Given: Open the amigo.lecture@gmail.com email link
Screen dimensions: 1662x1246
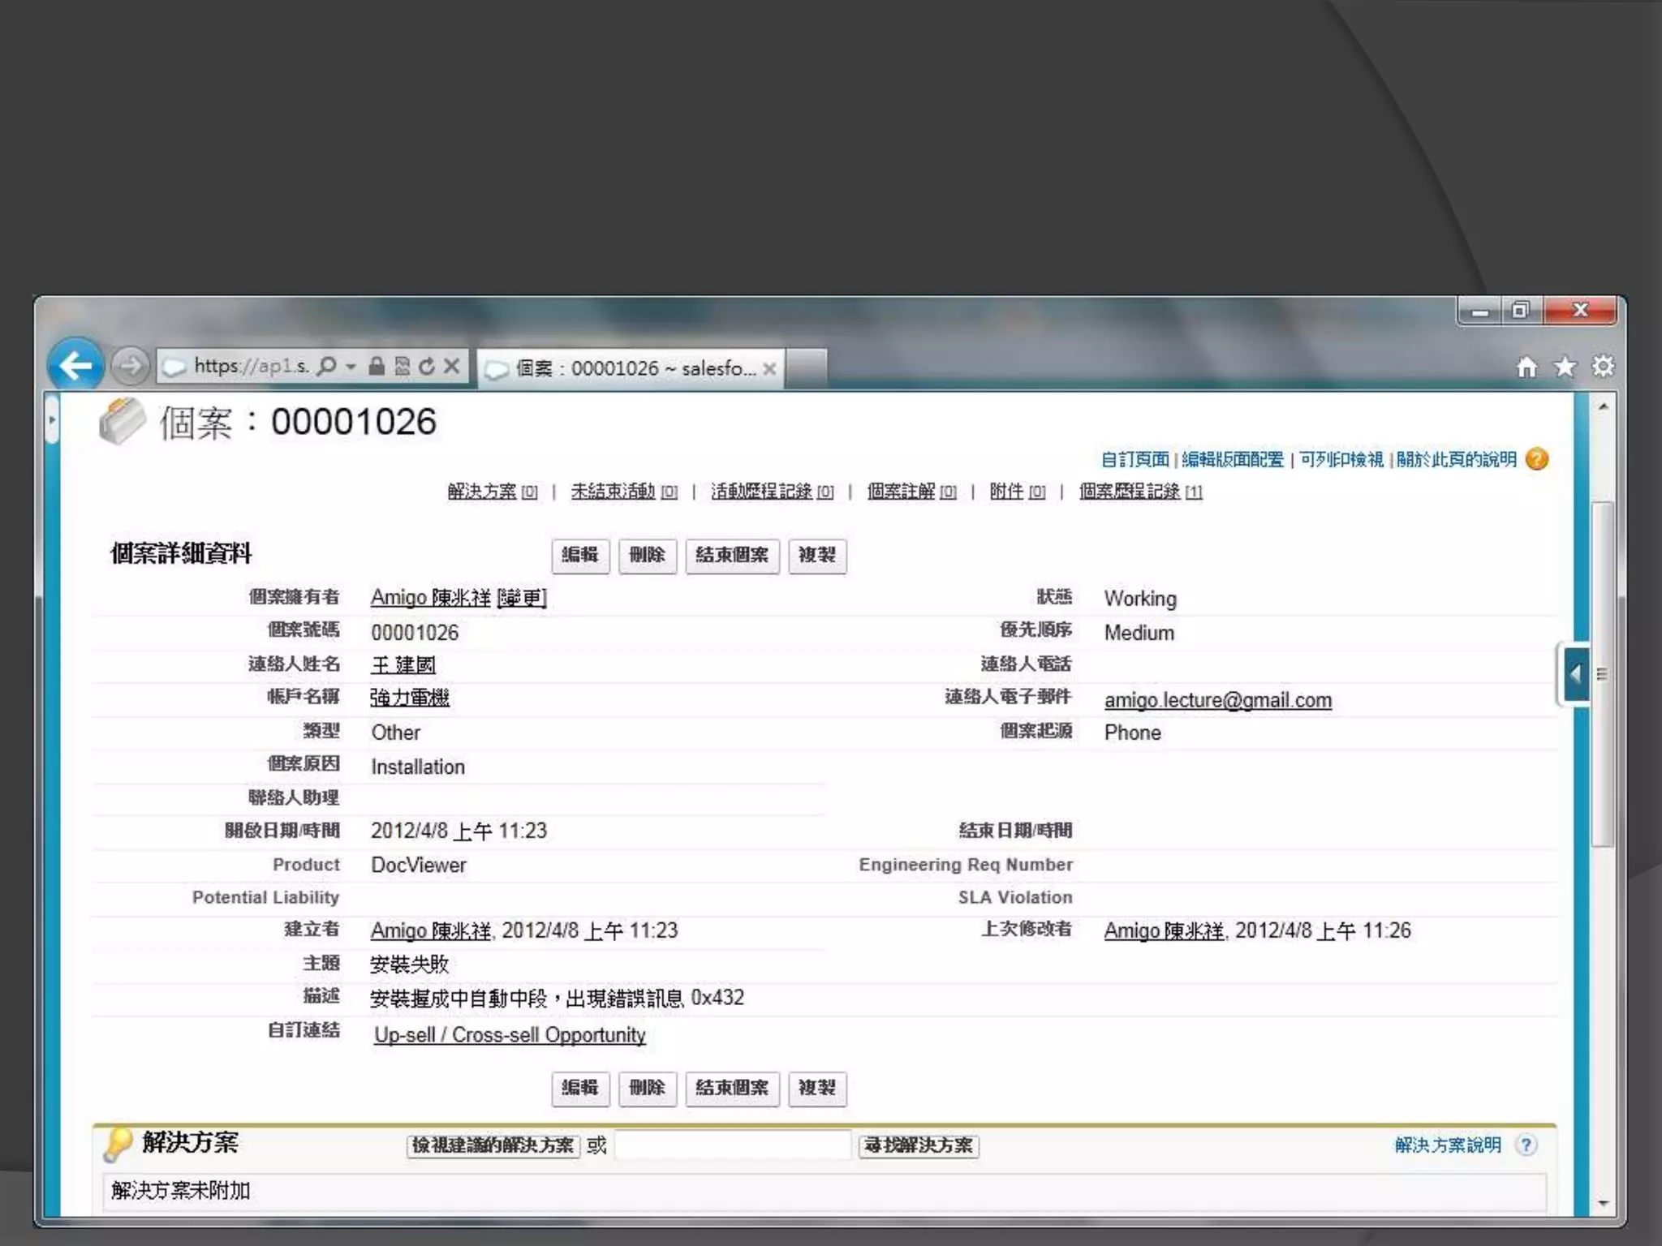Looking at the screenshot, I should (x=1217, y=700).
